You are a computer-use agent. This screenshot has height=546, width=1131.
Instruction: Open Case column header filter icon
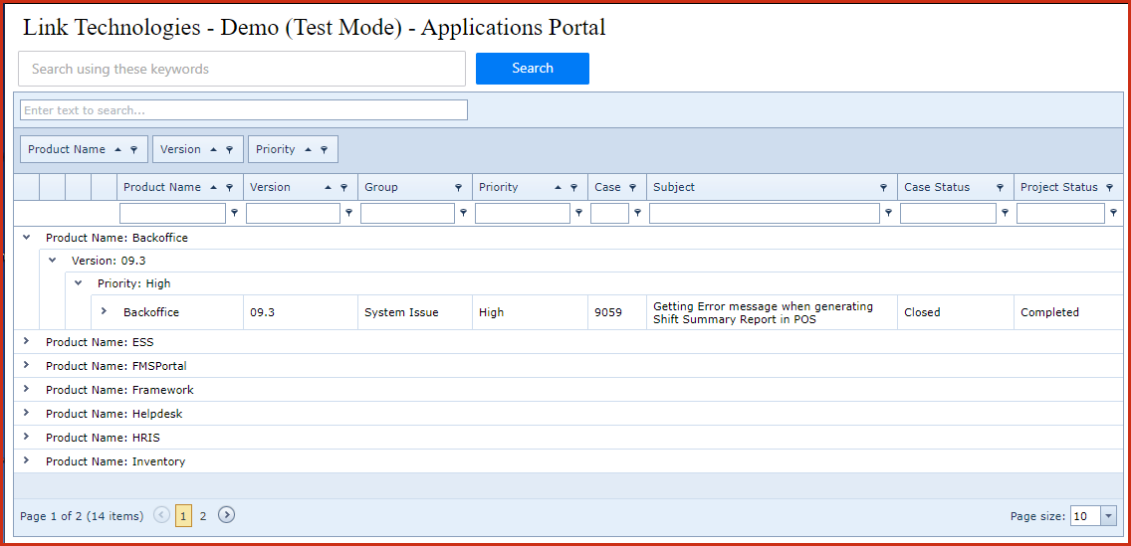[x=632, y=187]
